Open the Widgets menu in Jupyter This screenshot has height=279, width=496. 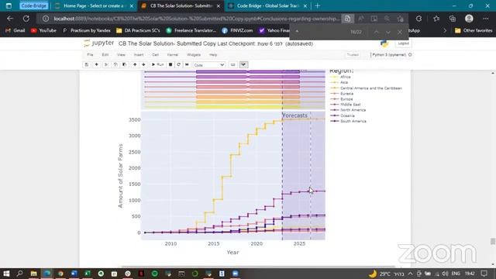pos(194,55)
